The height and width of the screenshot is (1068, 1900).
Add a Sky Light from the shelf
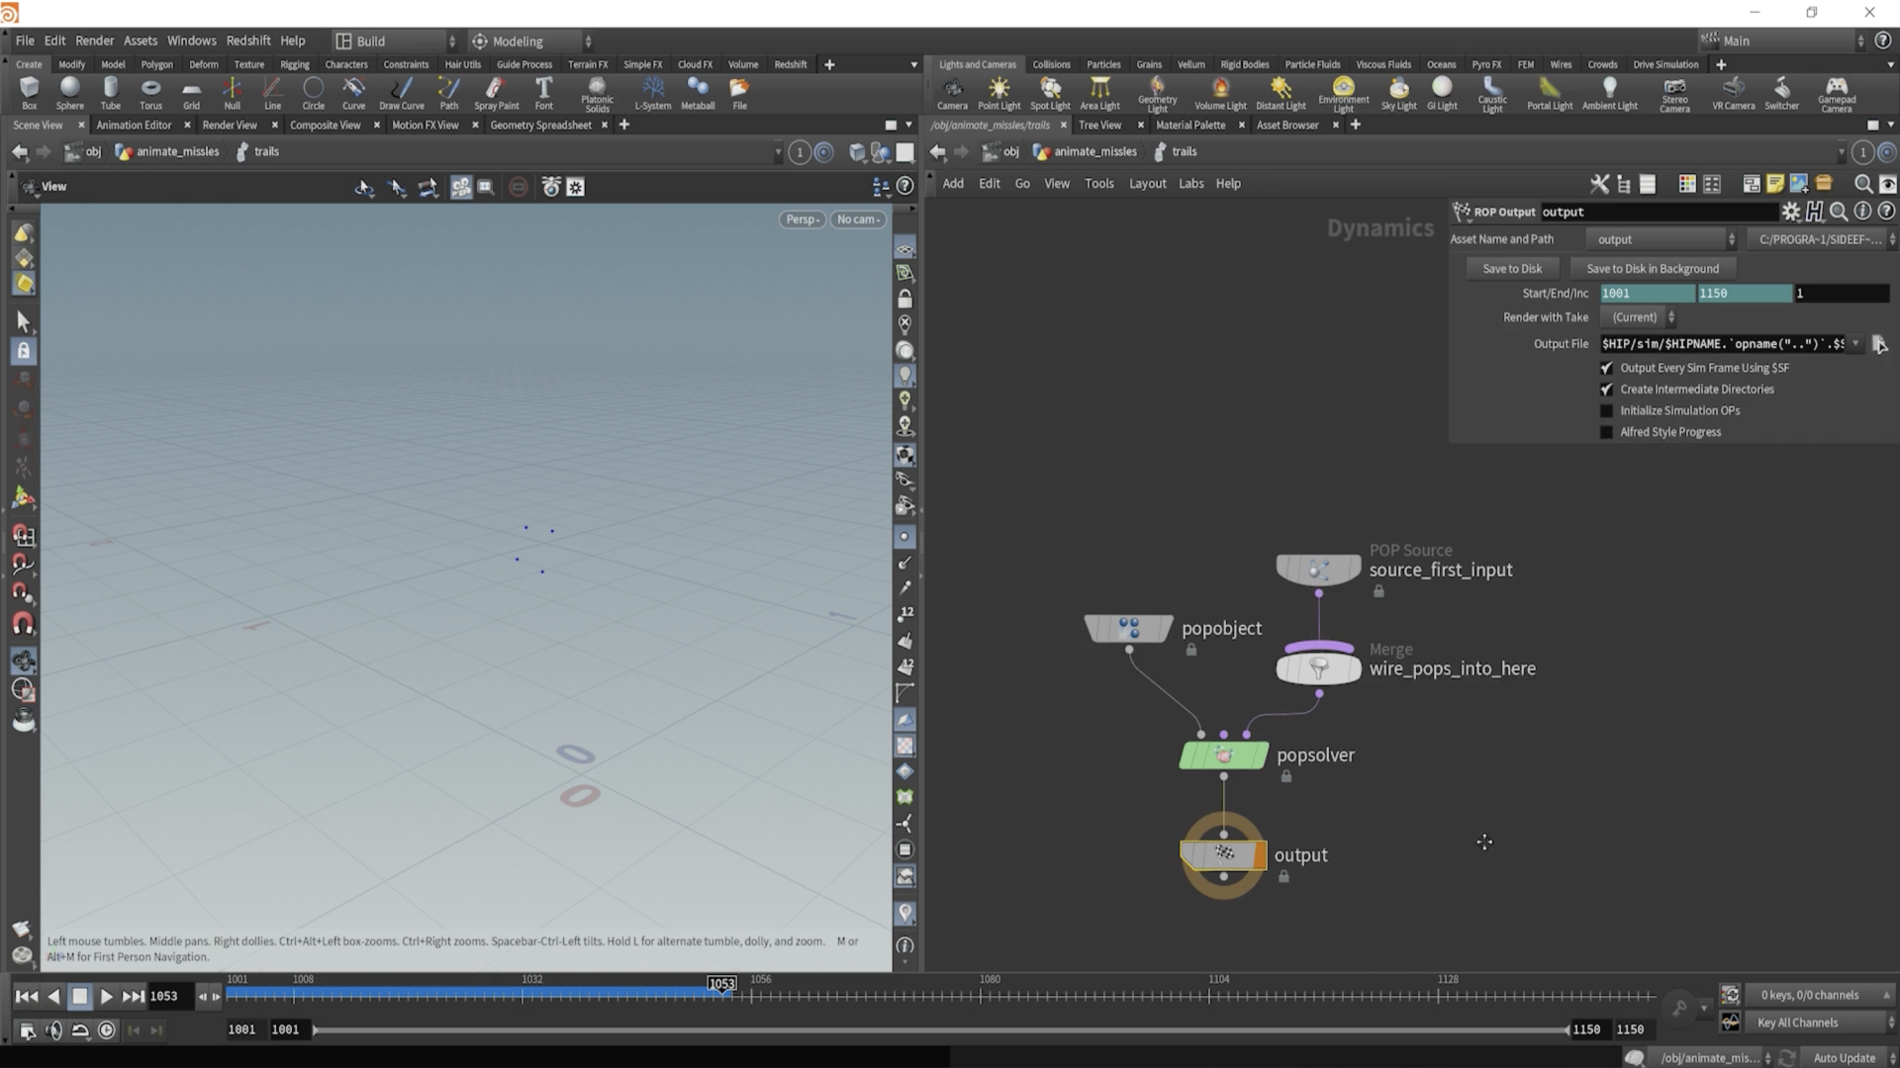[1398, 93]
